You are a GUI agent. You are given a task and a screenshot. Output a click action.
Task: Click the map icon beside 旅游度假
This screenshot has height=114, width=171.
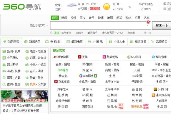[131, 42]
